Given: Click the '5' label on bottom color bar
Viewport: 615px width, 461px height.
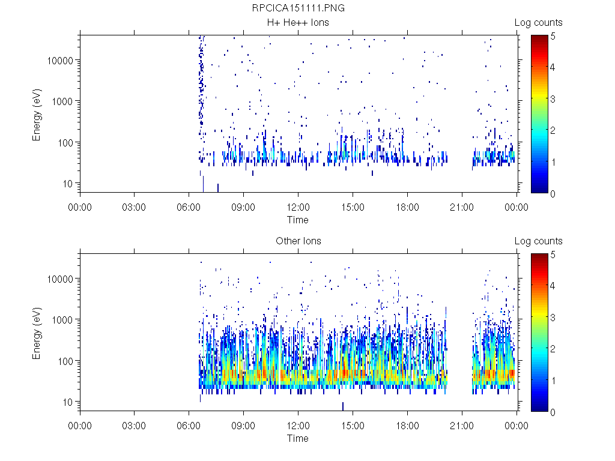Looking at the screenshot, I should pos(553,255).
